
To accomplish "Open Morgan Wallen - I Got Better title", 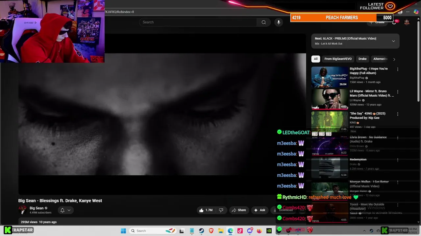I will point(369,184).
